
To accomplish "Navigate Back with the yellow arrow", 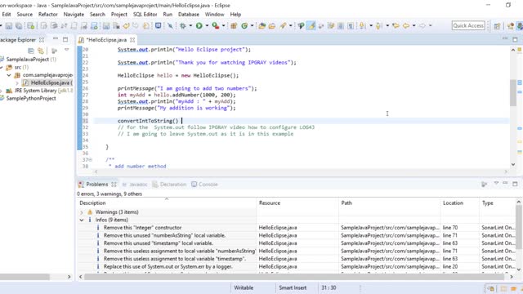I will pos(406,25).
